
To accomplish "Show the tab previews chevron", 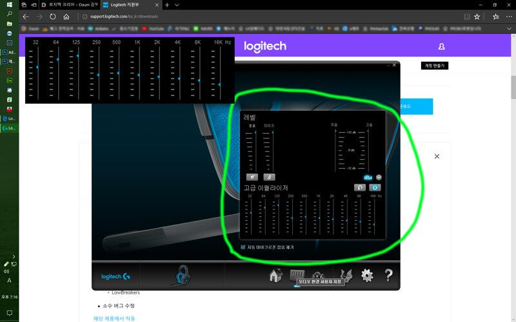I will pos(177,5).
